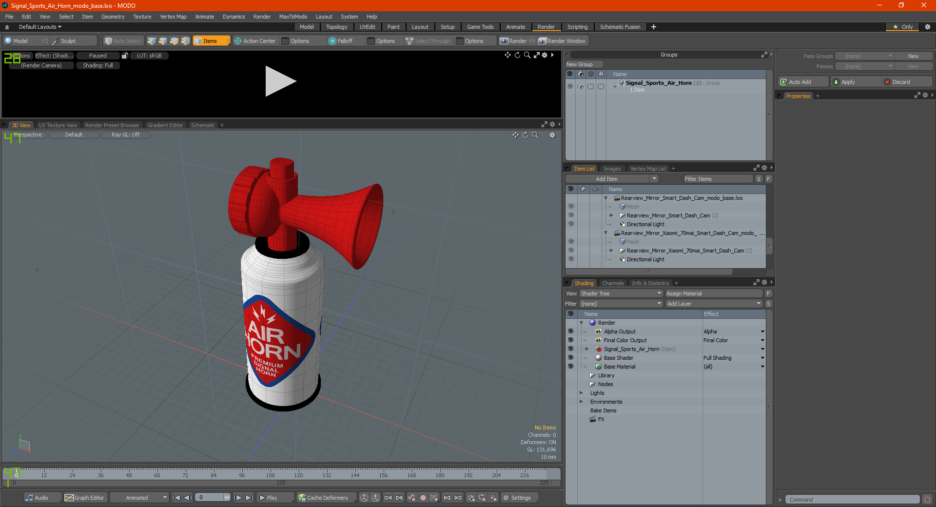Toggle visibility of Base Shader
The width and height of the screenshot is (936, 507).
(x=570, y=358)
